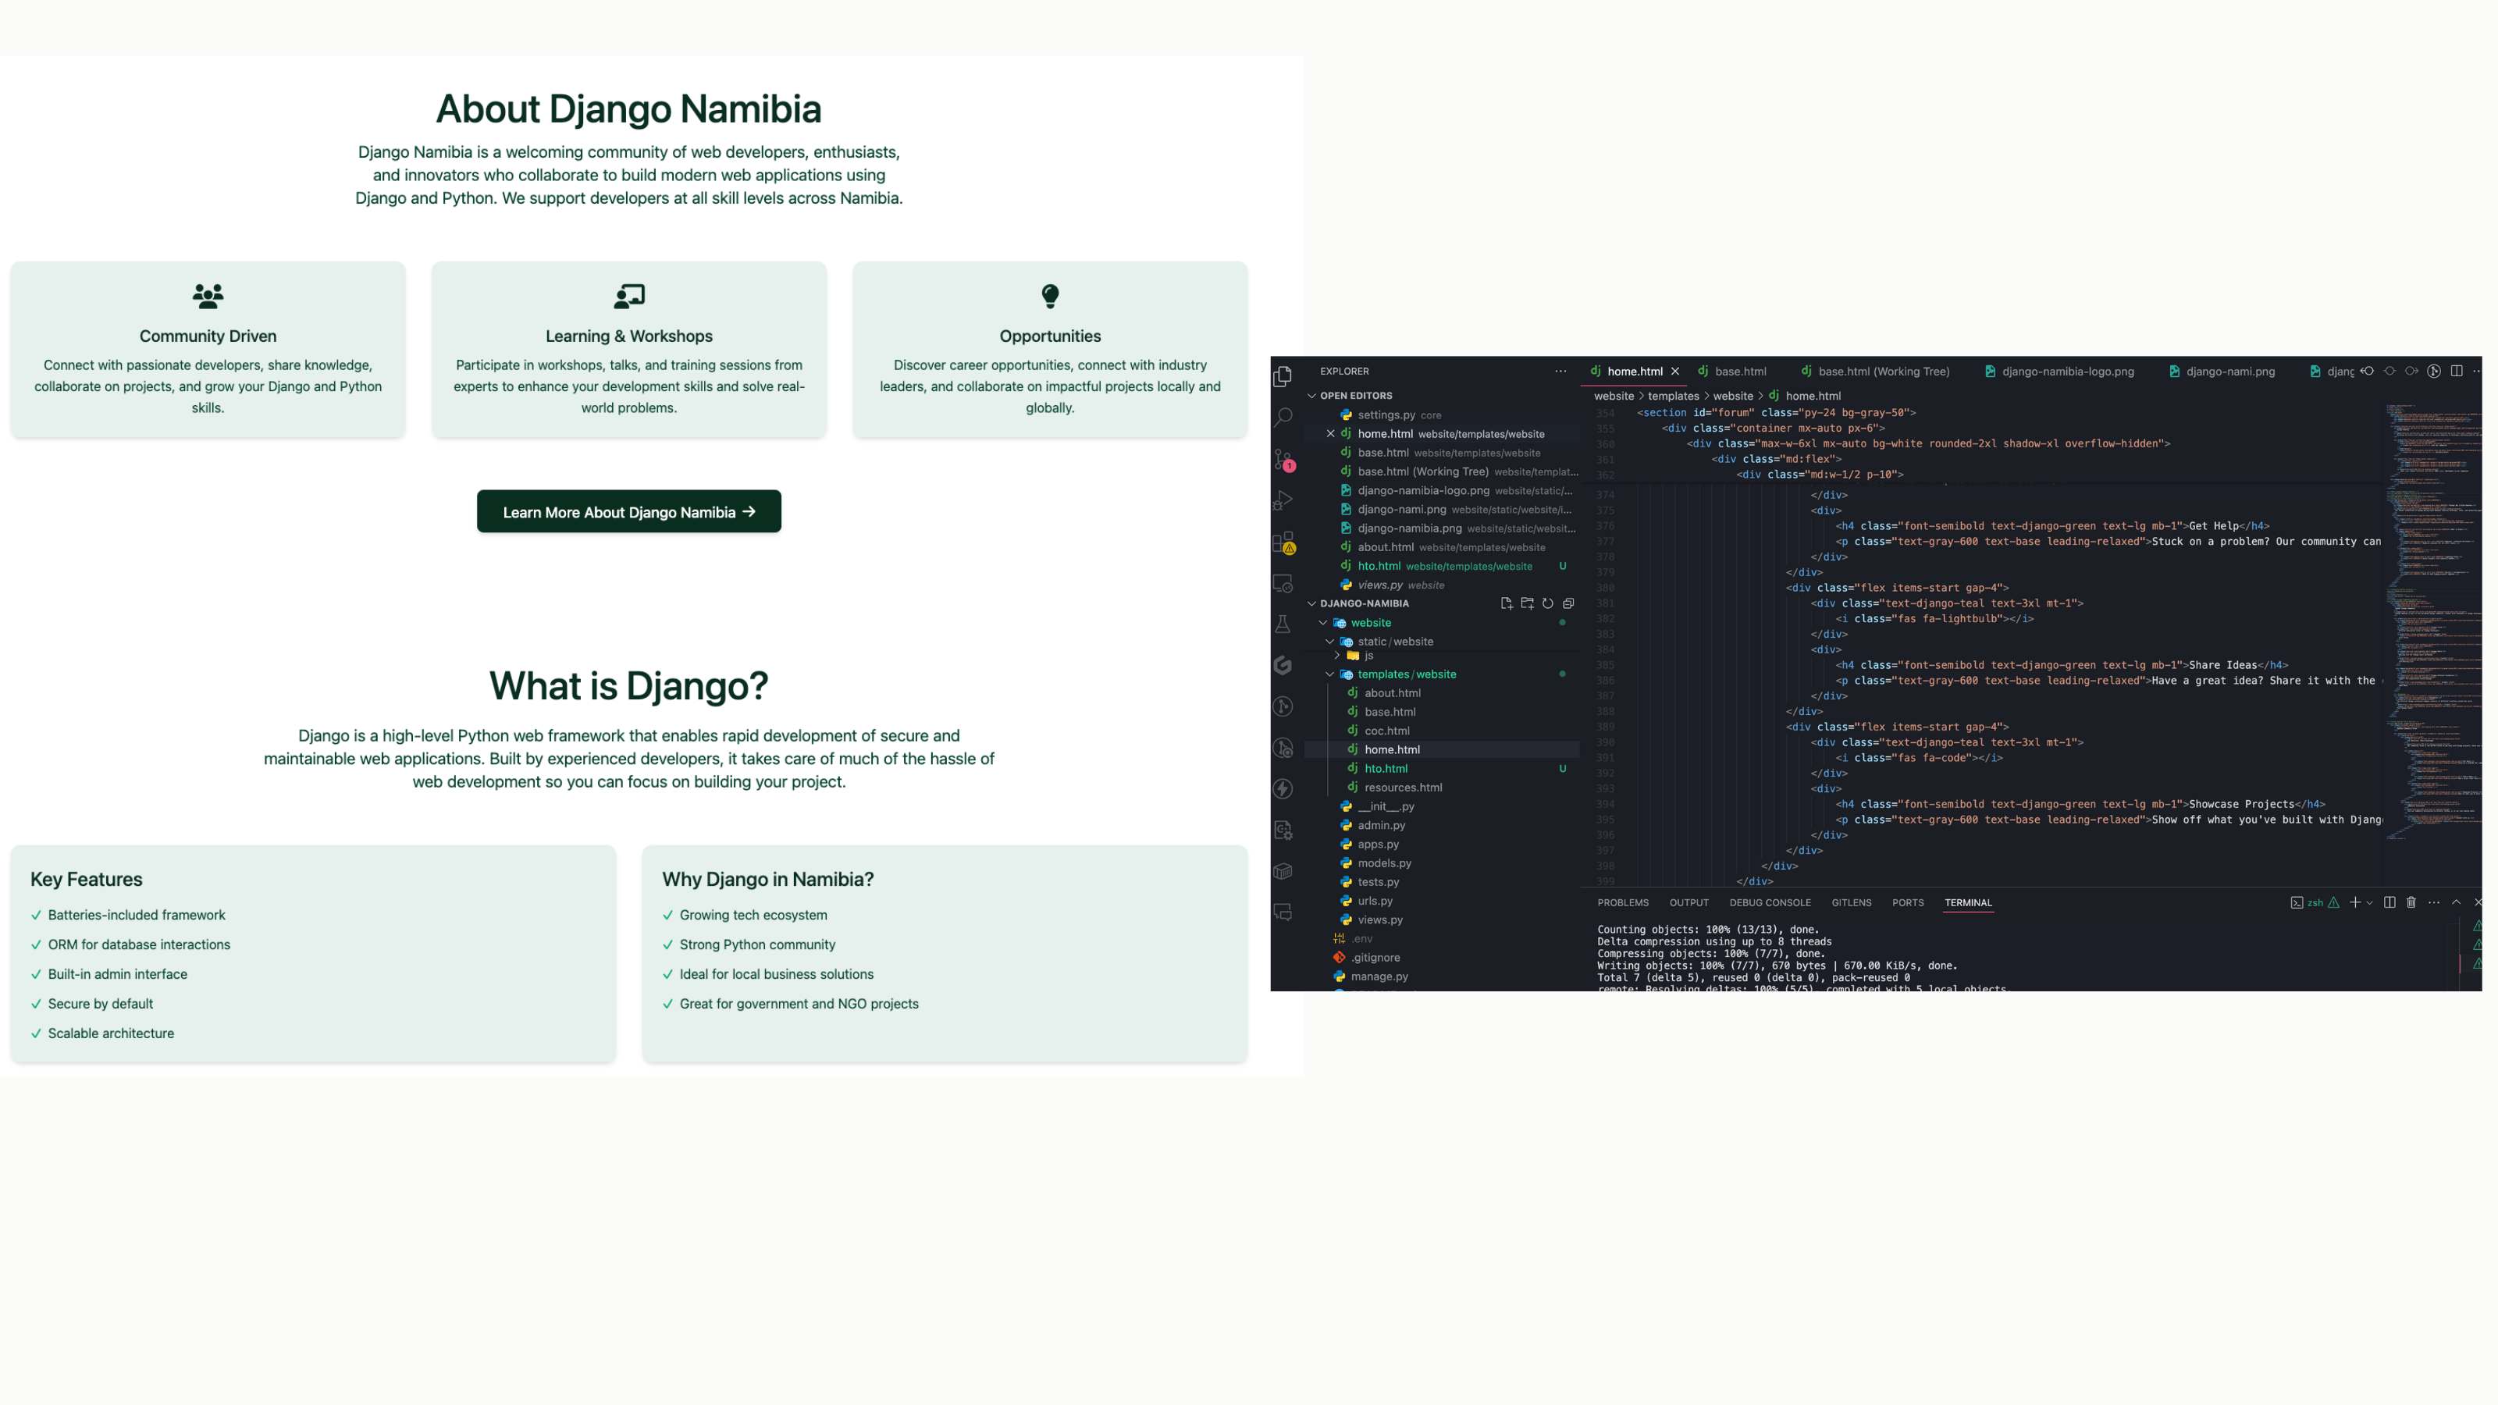Collapse all folders in Explorer
Viewport: 2498px width, 1405px height.
tap(1568, 603)
